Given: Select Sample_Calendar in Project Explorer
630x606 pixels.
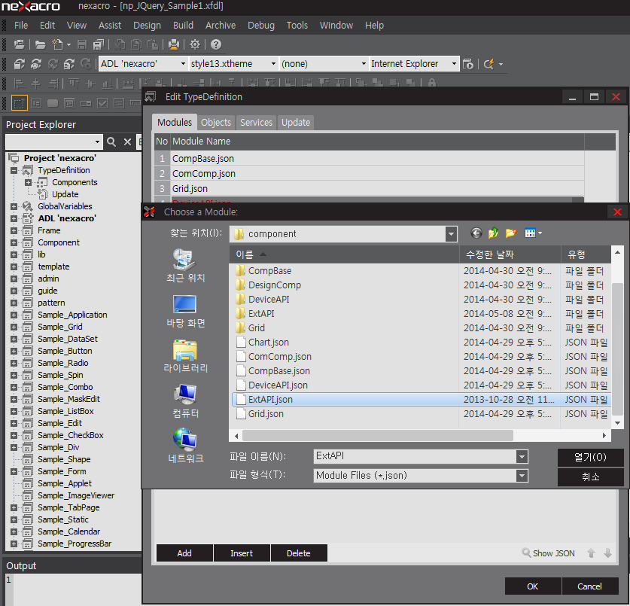Looking at the screenshot, I should (x=68, y=531).
